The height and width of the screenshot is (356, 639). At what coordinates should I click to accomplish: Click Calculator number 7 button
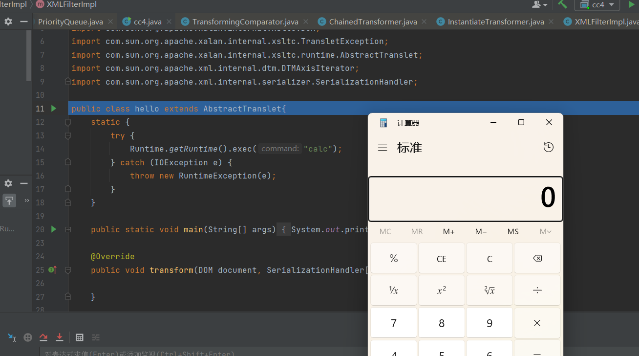394,323
